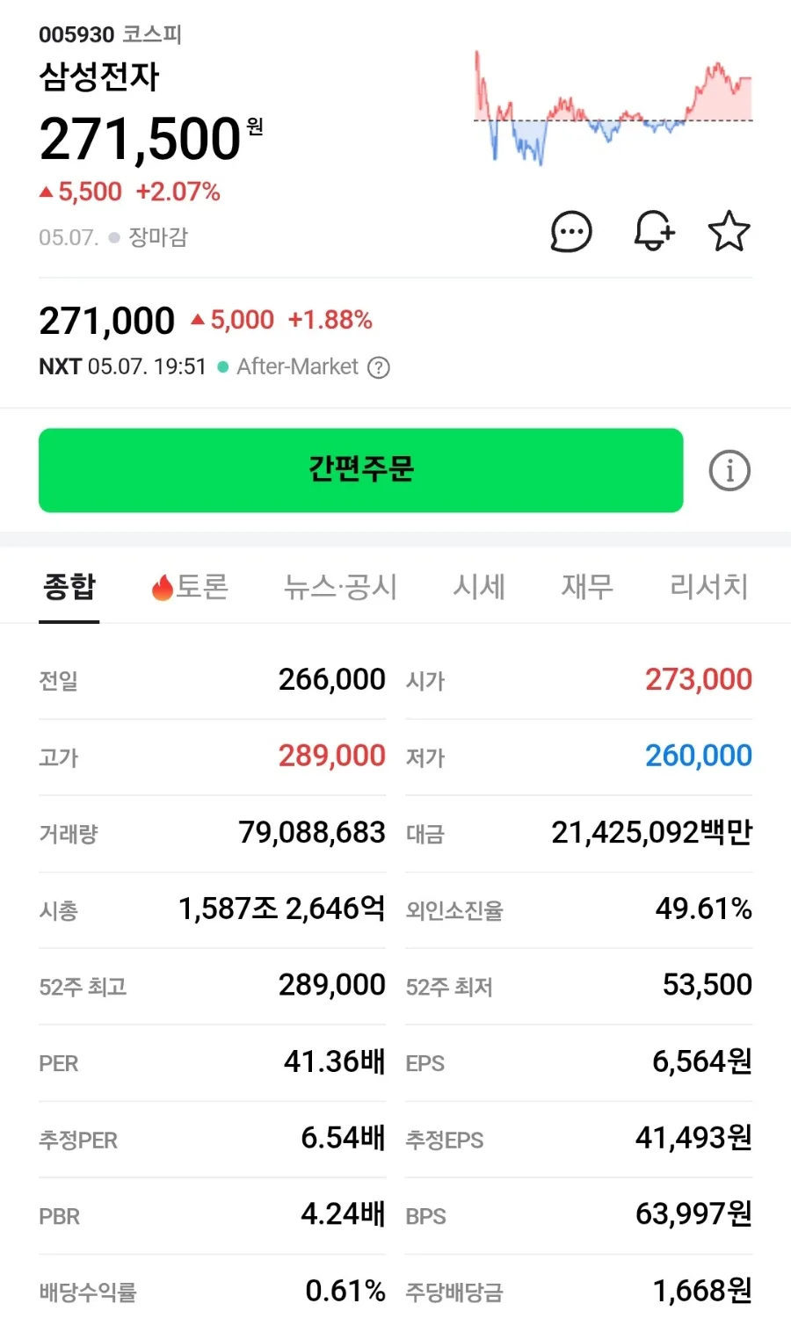Select the 리서치 tab
The image size is (791, 1318).
coord(709,586)
